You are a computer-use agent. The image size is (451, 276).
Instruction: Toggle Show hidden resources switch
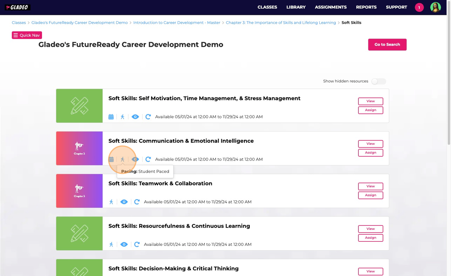379,81
